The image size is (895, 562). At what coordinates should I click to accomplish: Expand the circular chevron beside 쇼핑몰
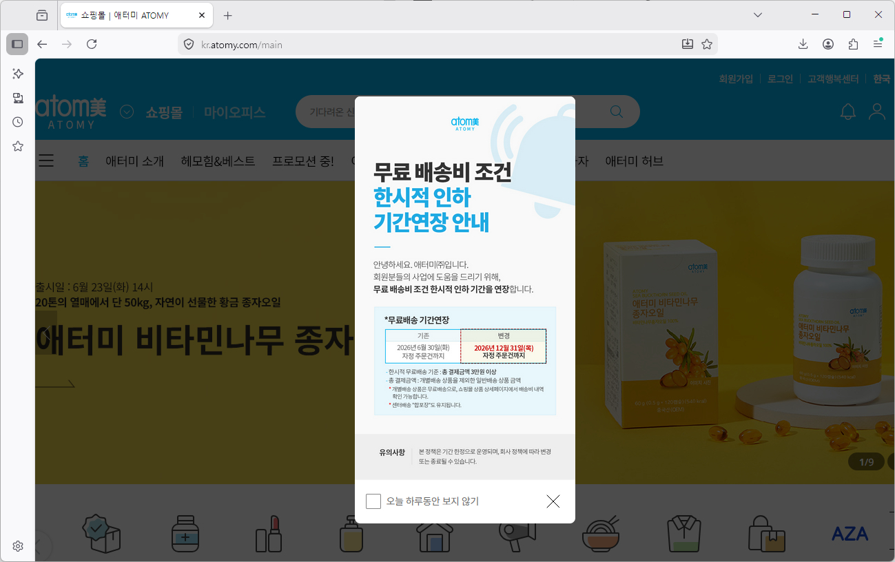pos(127,112)
